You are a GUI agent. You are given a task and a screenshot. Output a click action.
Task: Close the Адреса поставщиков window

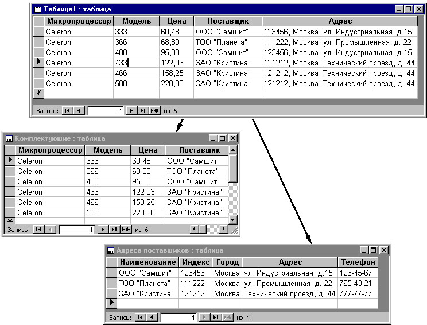(x=384, y=250)
